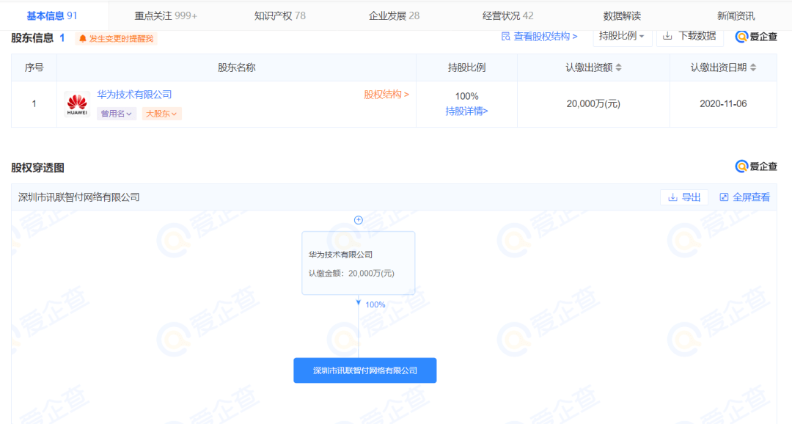Image resolution: width=792 pixels, height=424 pixels.
Task: Sort by 认缴出资额 arrows icon
Action: (x=618, y=67)
